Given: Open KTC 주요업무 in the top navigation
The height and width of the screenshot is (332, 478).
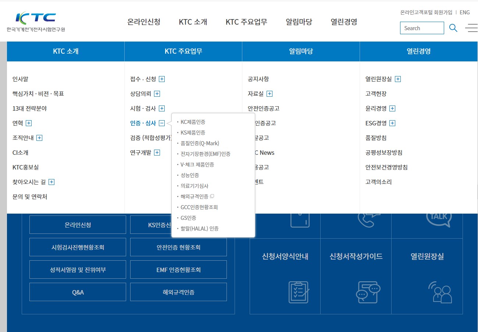Looking at the screenshot, I should click(x=246, y=22).
